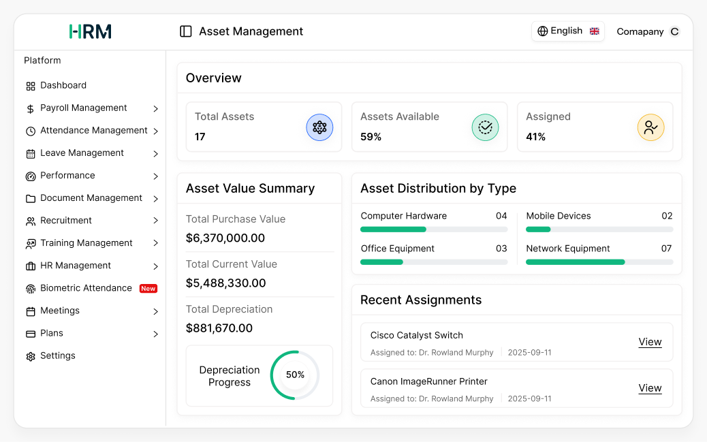This screenshot has height=442, width=707.
Task: Expand HR Management chevron
Action: 155,266
